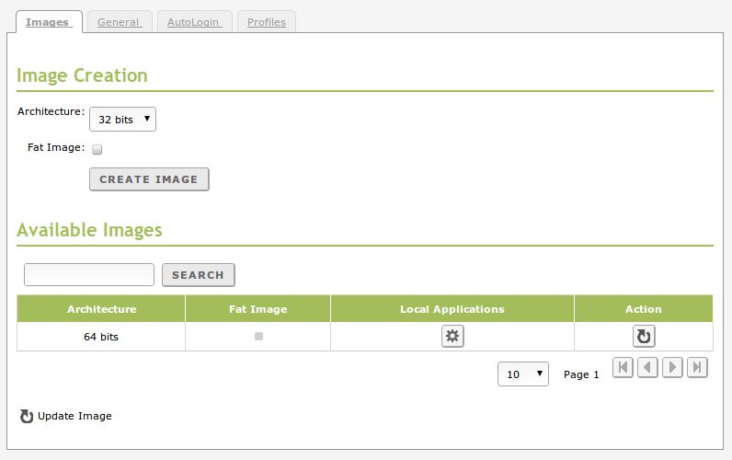
Task: Switch to the General tab
Action: [119, 22]
